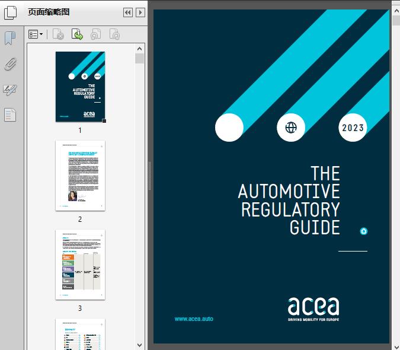This screenshot has width=400, height=350.
Task: Click the delete pages icon
Action: [x=58, y=34]
